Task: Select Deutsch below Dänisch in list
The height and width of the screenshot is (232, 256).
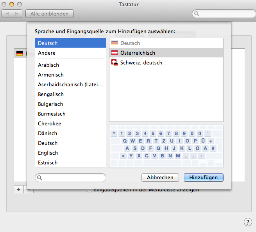Action: 70,143
